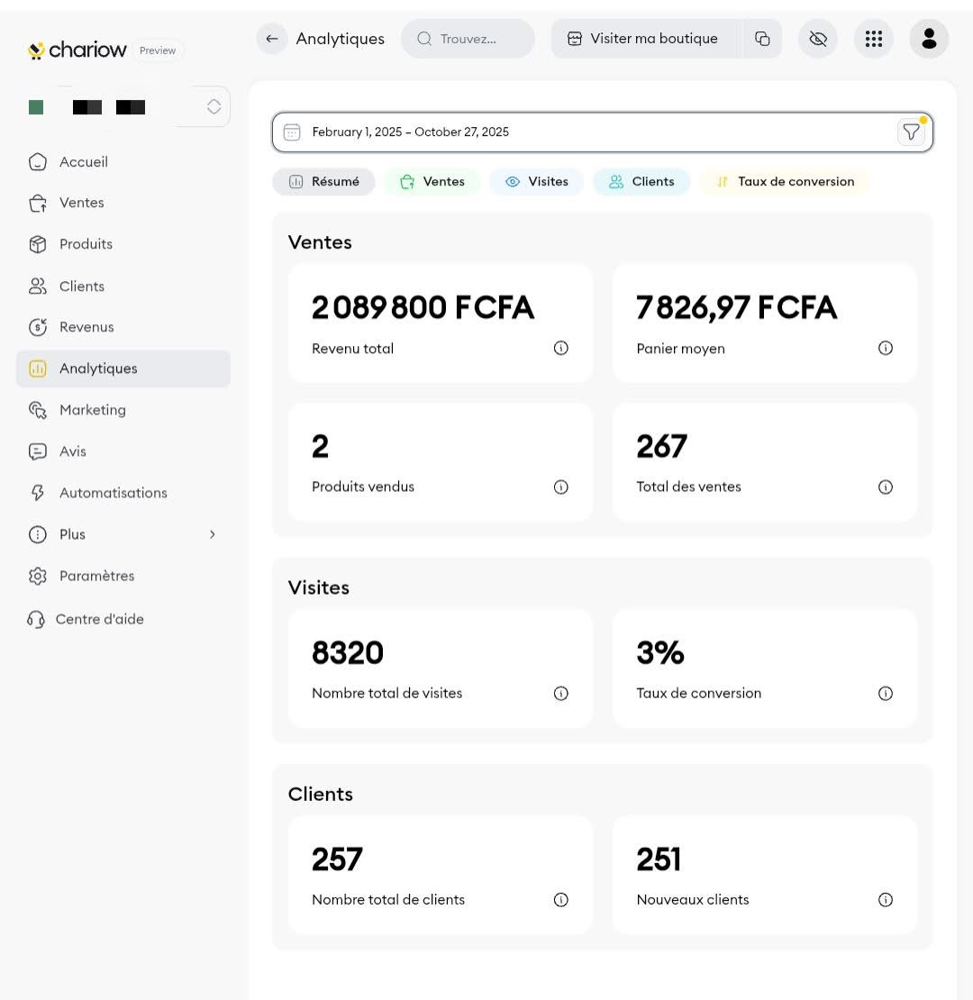Expand the store switcher selector
Screen dimensions: 973x1000
pyautogui.click(x=214, y=107)
